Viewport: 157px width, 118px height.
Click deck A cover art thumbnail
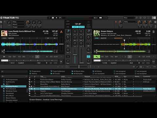click(x=4, y=33)
